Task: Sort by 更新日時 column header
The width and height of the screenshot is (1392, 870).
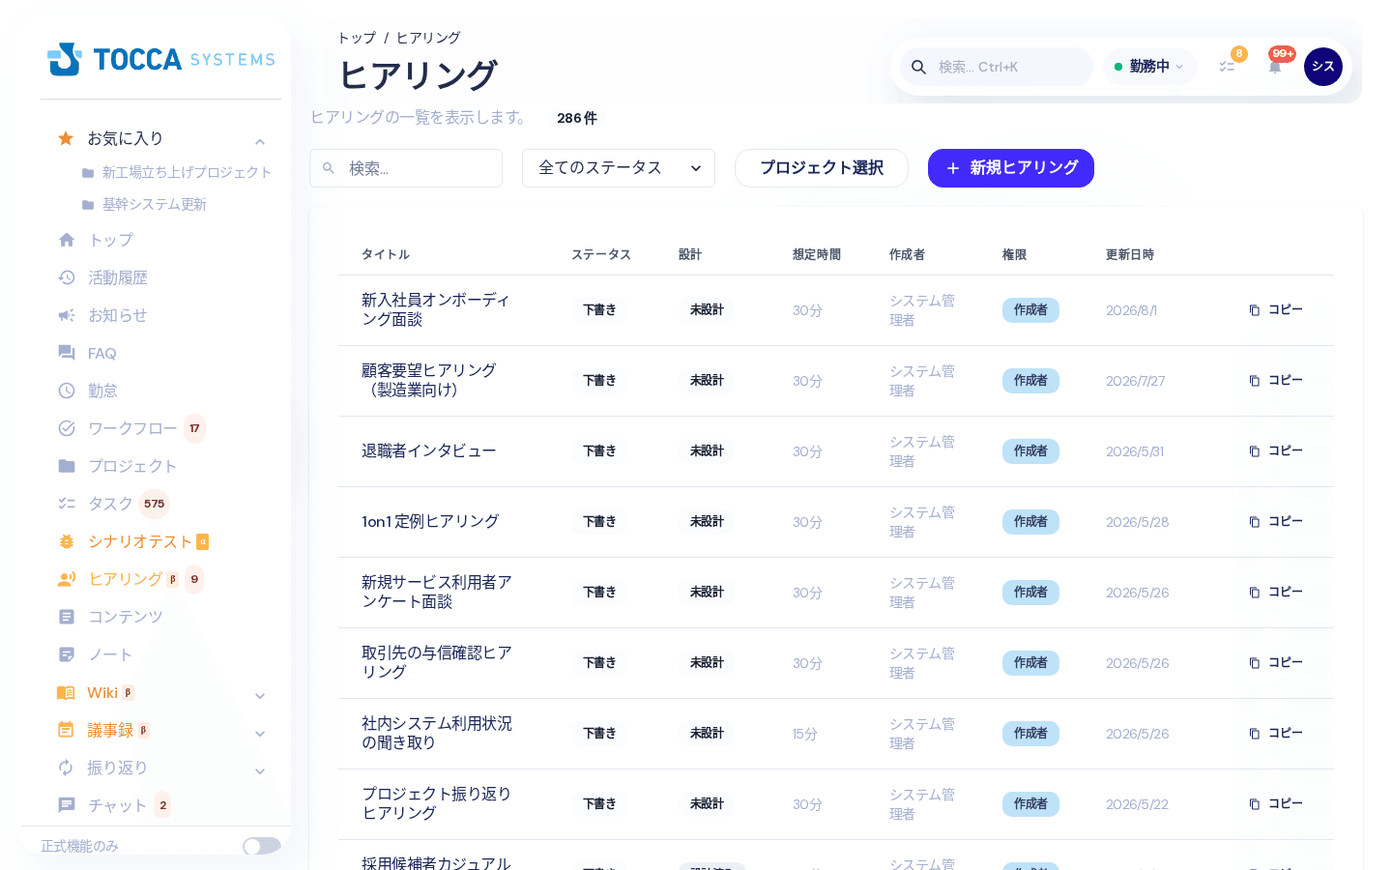Action: point(1130,255)
